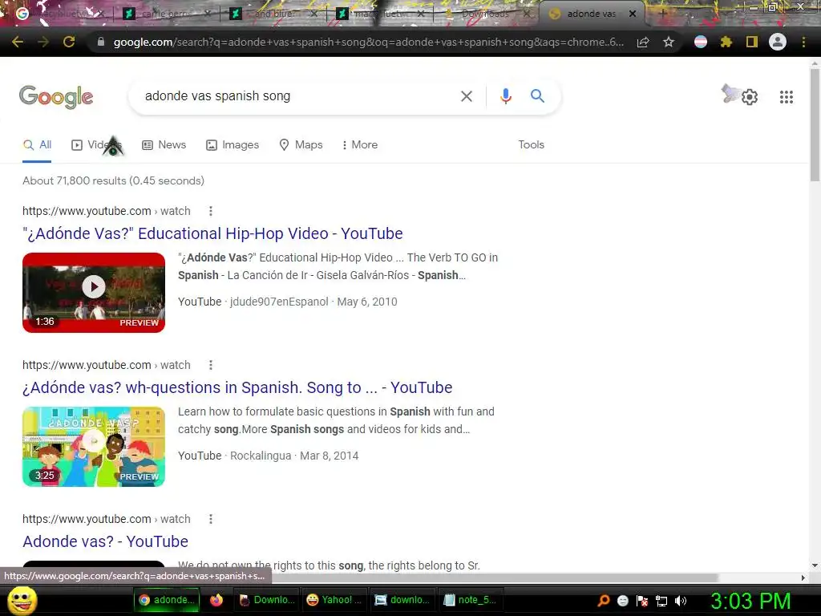Open the Chrome profile avatar menu
This screenshot has height=616, width=821.
[x=778, y=42]
